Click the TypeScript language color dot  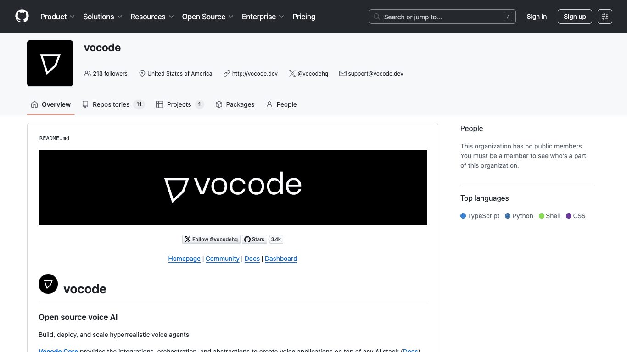[463, 216]
